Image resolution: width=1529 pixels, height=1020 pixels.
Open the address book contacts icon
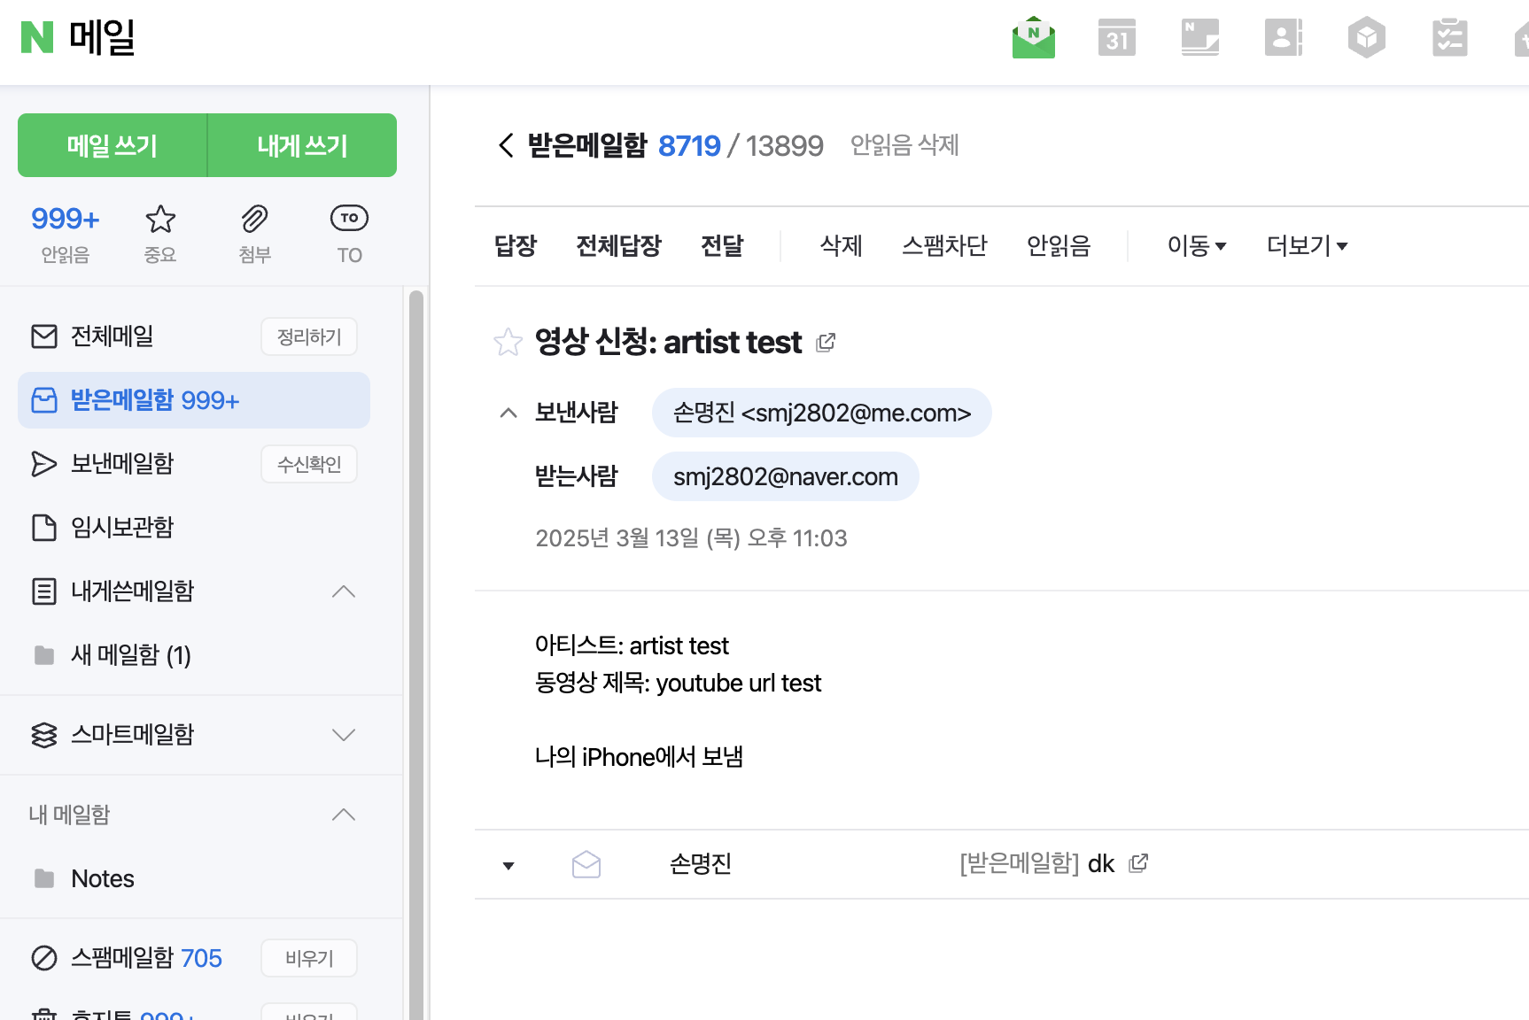pyautogui.click(x=1283, y=38)
